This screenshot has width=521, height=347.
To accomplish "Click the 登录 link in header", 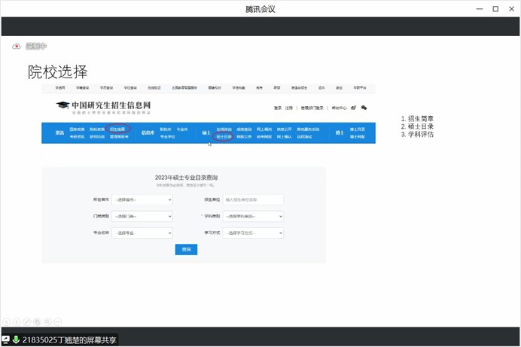I will (x=278, y=108).
